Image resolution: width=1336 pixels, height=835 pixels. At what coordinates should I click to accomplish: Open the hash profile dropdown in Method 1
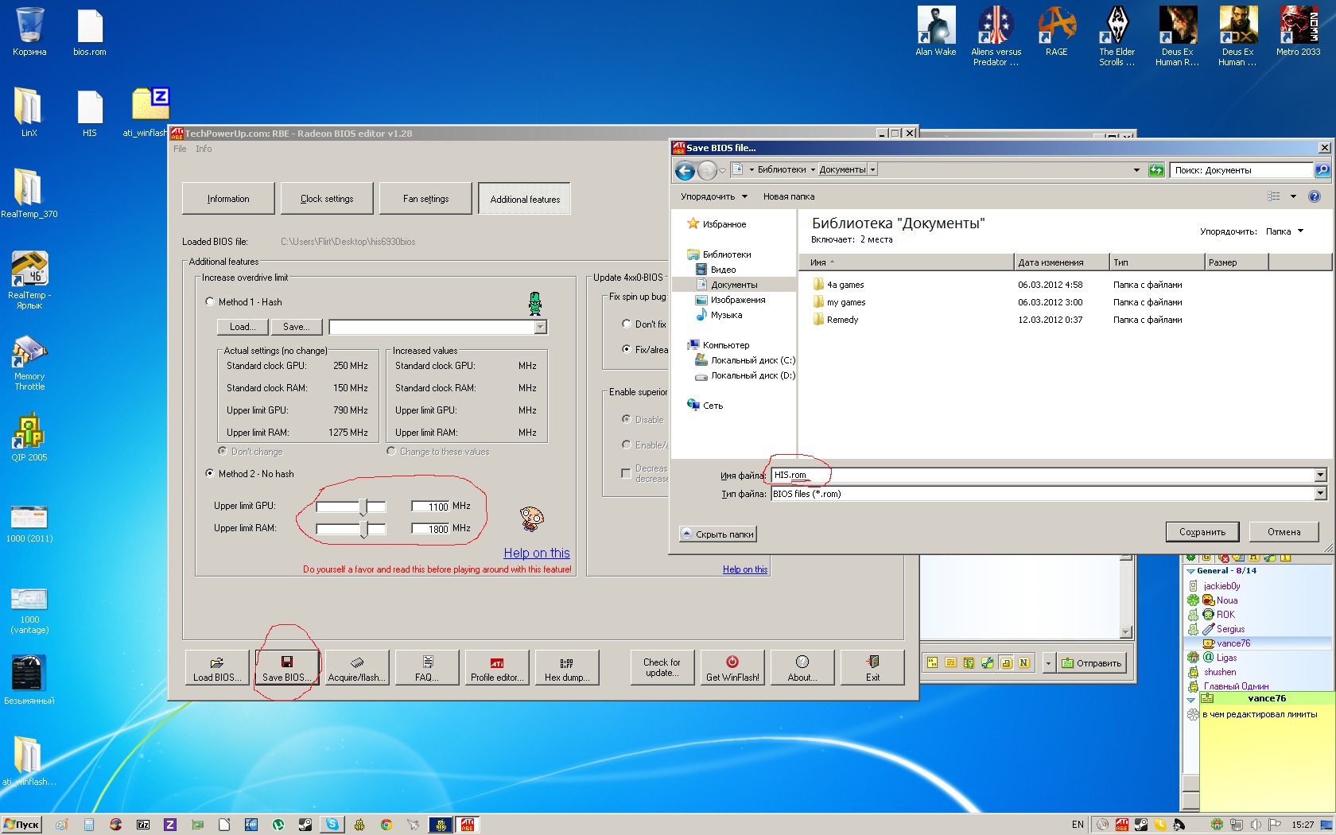point(540,327)
